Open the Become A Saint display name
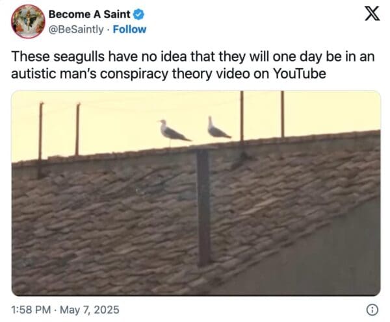The width and height of the screenshot is (390, 322). tap(89, 14)
